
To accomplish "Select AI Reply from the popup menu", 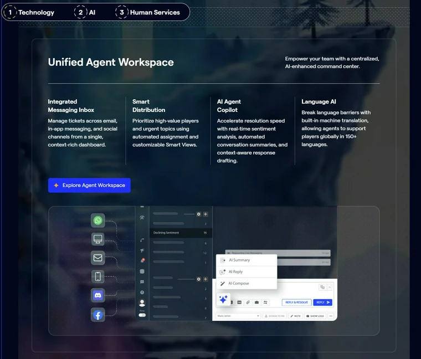I will (247, 271).
